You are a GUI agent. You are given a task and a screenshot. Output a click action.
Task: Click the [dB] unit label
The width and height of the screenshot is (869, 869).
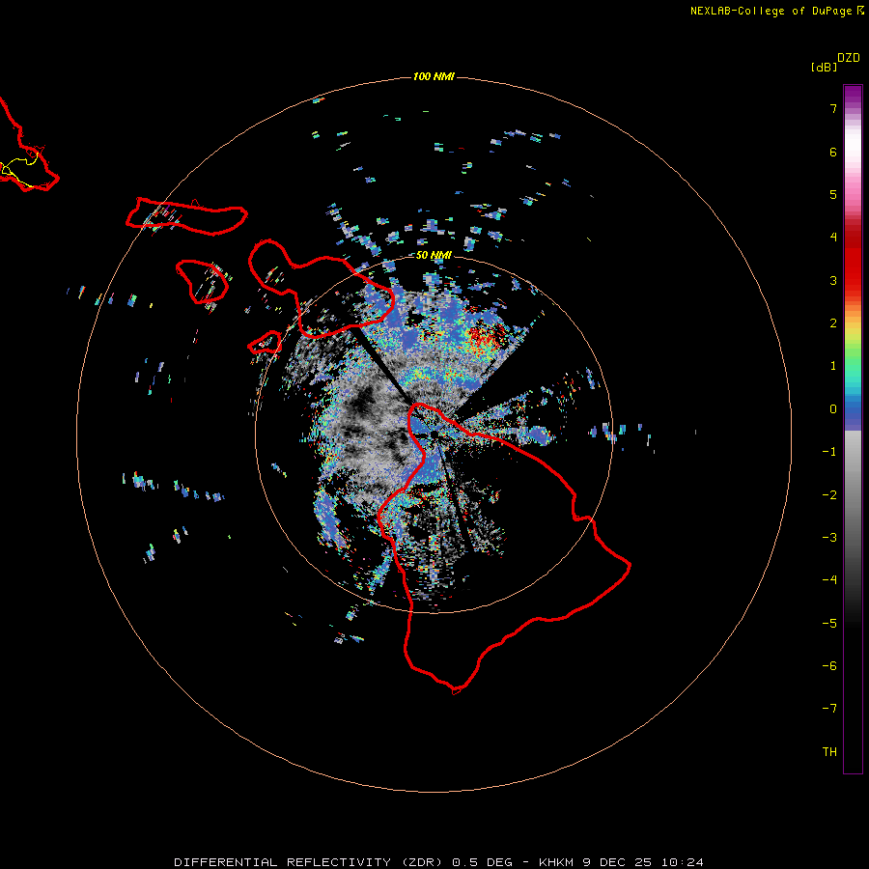824,67
